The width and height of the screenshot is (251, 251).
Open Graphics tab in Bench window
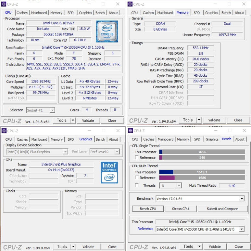[x=212, y=139]
